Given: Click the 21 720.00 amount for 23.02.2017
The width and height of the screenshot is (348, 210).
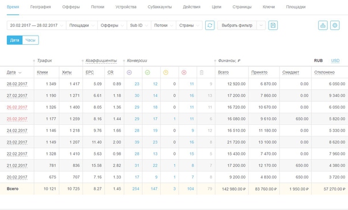Looking at the screenshot, I should click(x=236, y=142).
